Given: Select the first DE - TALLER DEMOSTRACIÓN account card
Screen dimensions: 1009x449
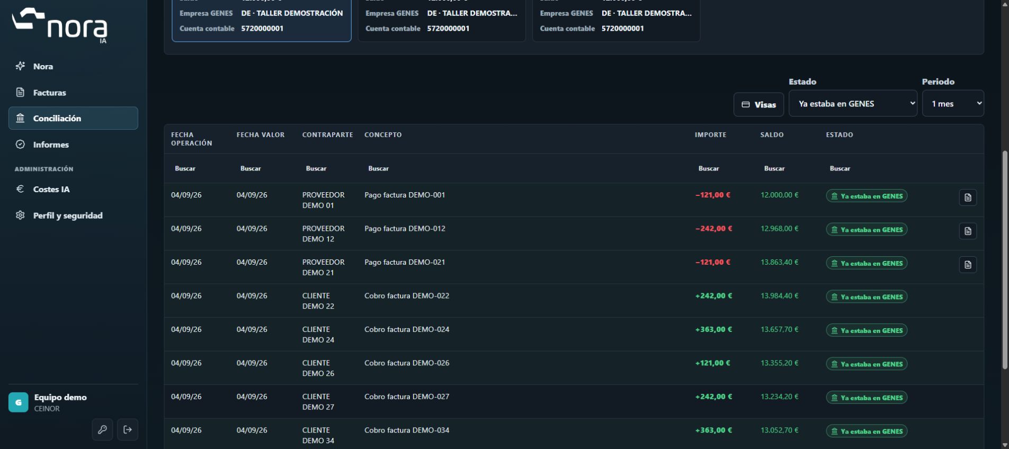Looking at the screenshot, I should point(262,21).
